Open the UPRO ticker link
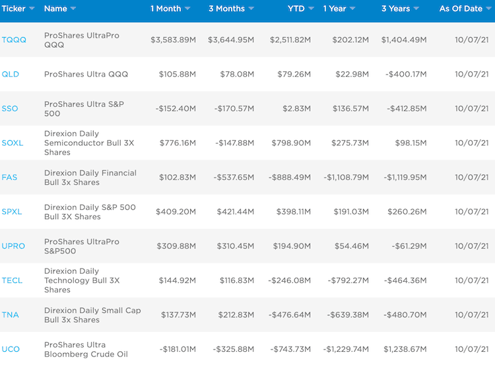The width and height of the screenshot is (495, 365). pyautogui.click(x=13, y=246)
